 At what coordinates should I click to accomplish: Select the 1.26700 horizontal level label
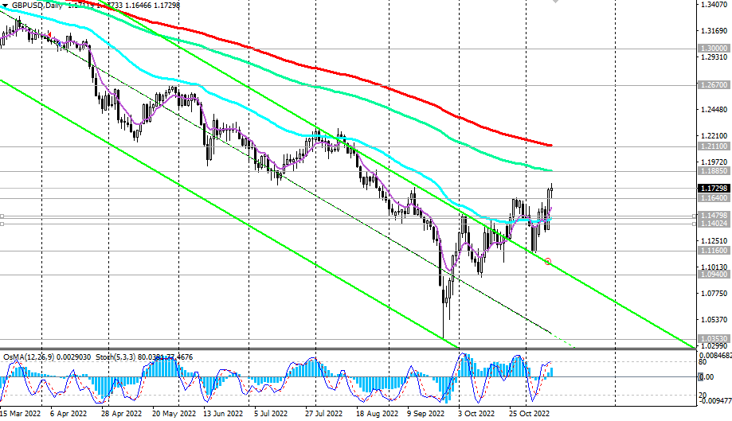[x=714, y=85]
